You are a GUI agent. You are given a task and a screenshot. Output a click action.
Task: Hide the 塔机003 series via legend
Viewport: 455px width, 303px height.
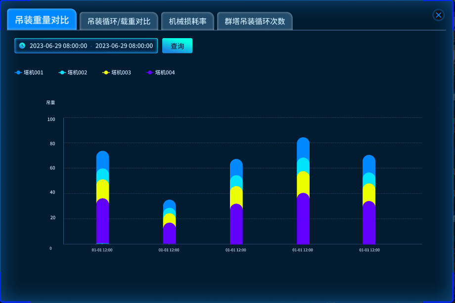[117, 72]
